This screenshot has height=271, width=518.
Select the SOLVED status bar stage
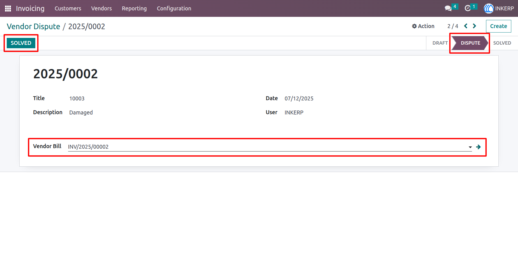502,43
